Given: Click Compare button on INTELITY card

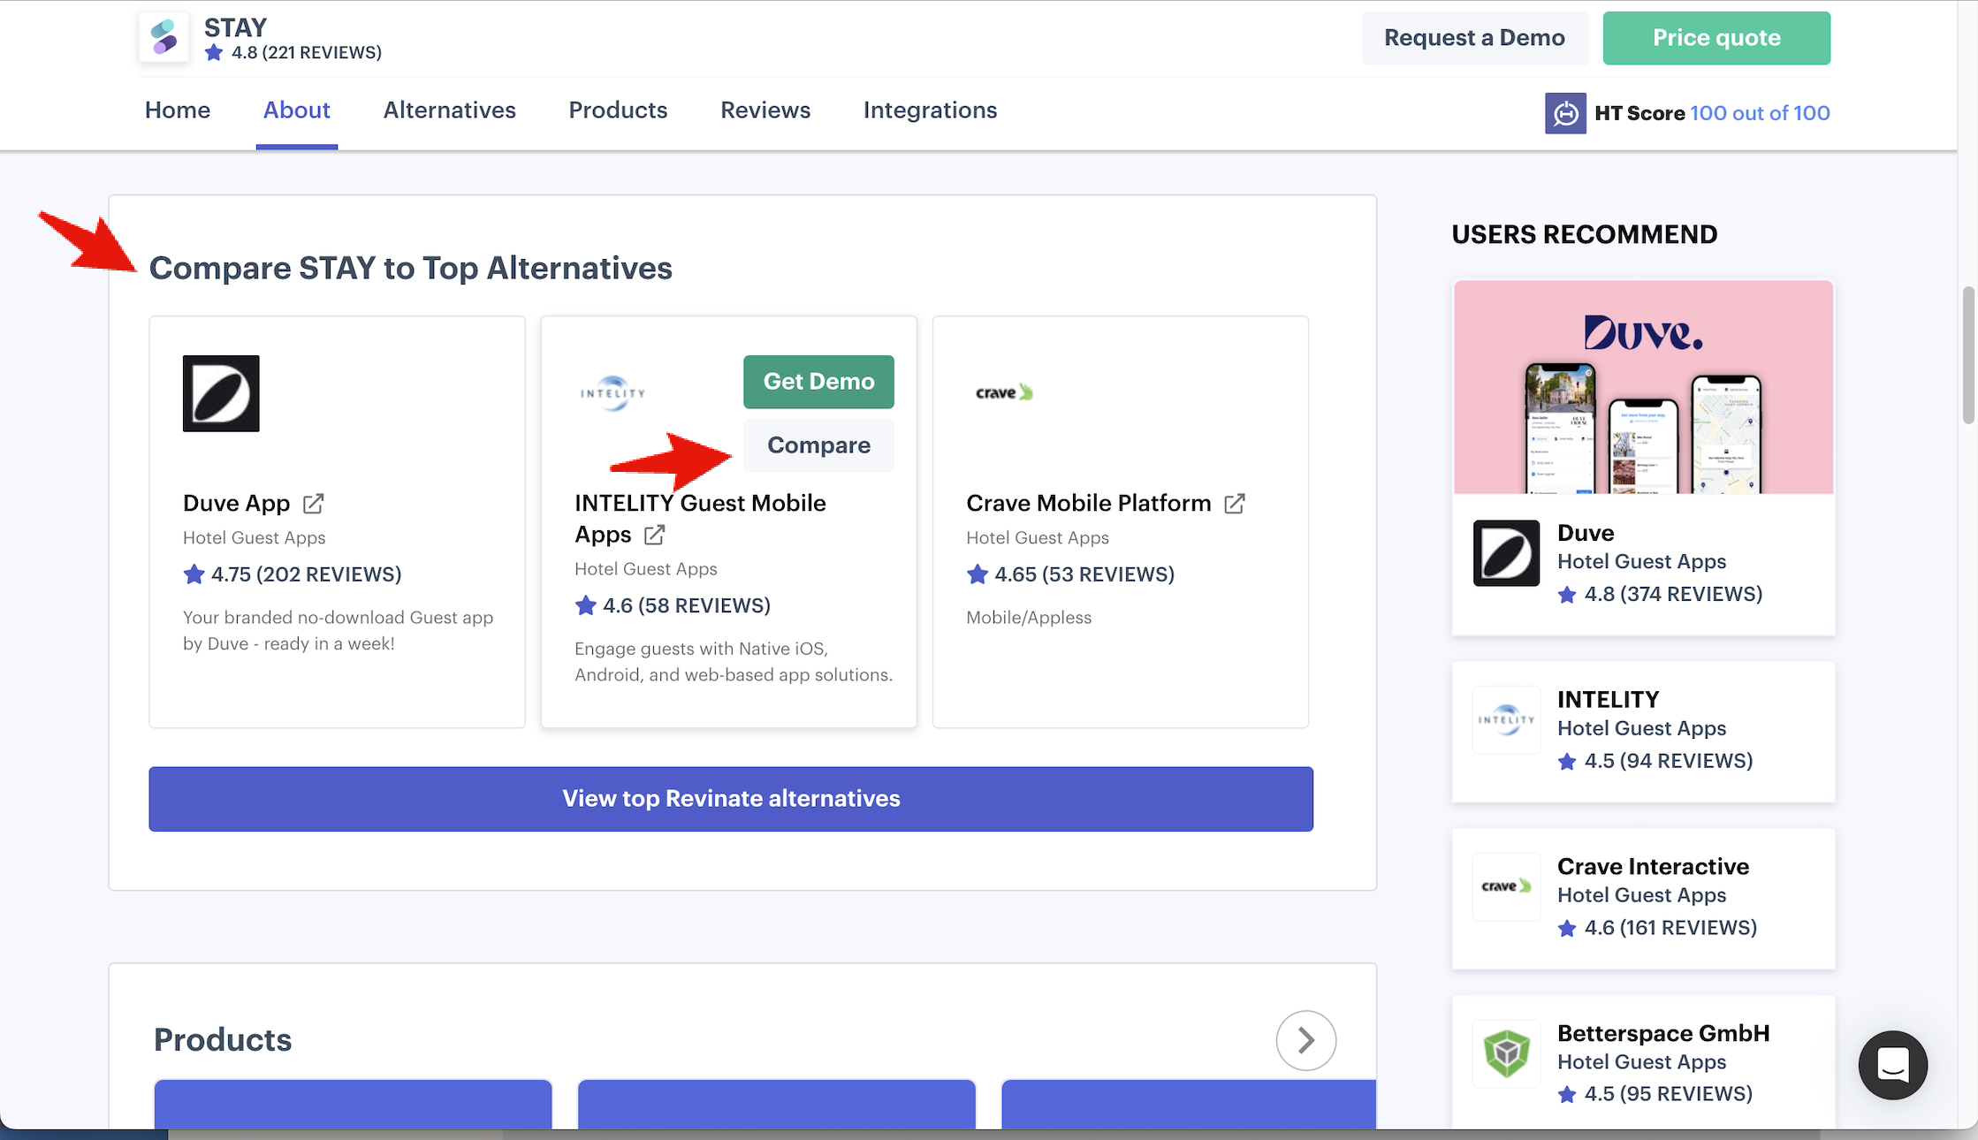Looking at the screenshot, I should pos(818,445).
